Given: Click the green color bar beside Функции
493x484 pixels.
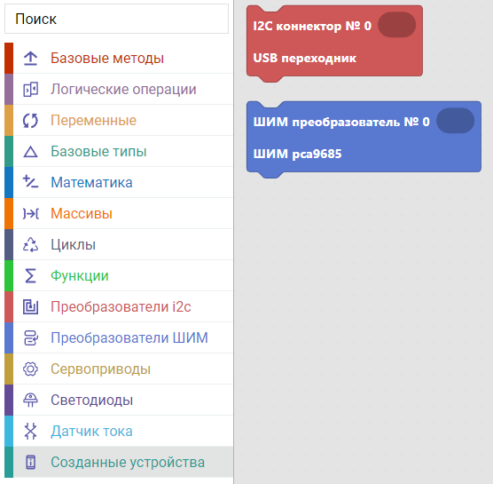Looking at the screenshot, I should point(9,276).
